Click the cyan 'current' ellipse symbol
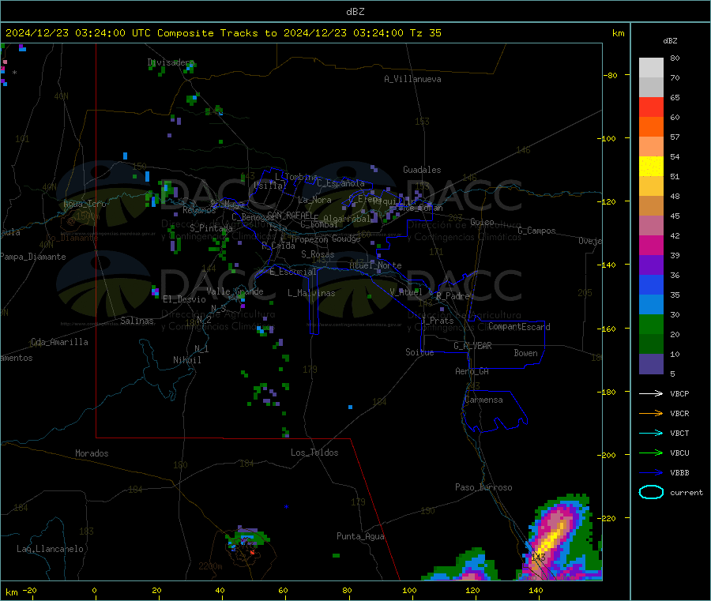Image resolution: width=711 pixels, height=601 pixels. tap(651, 492)
